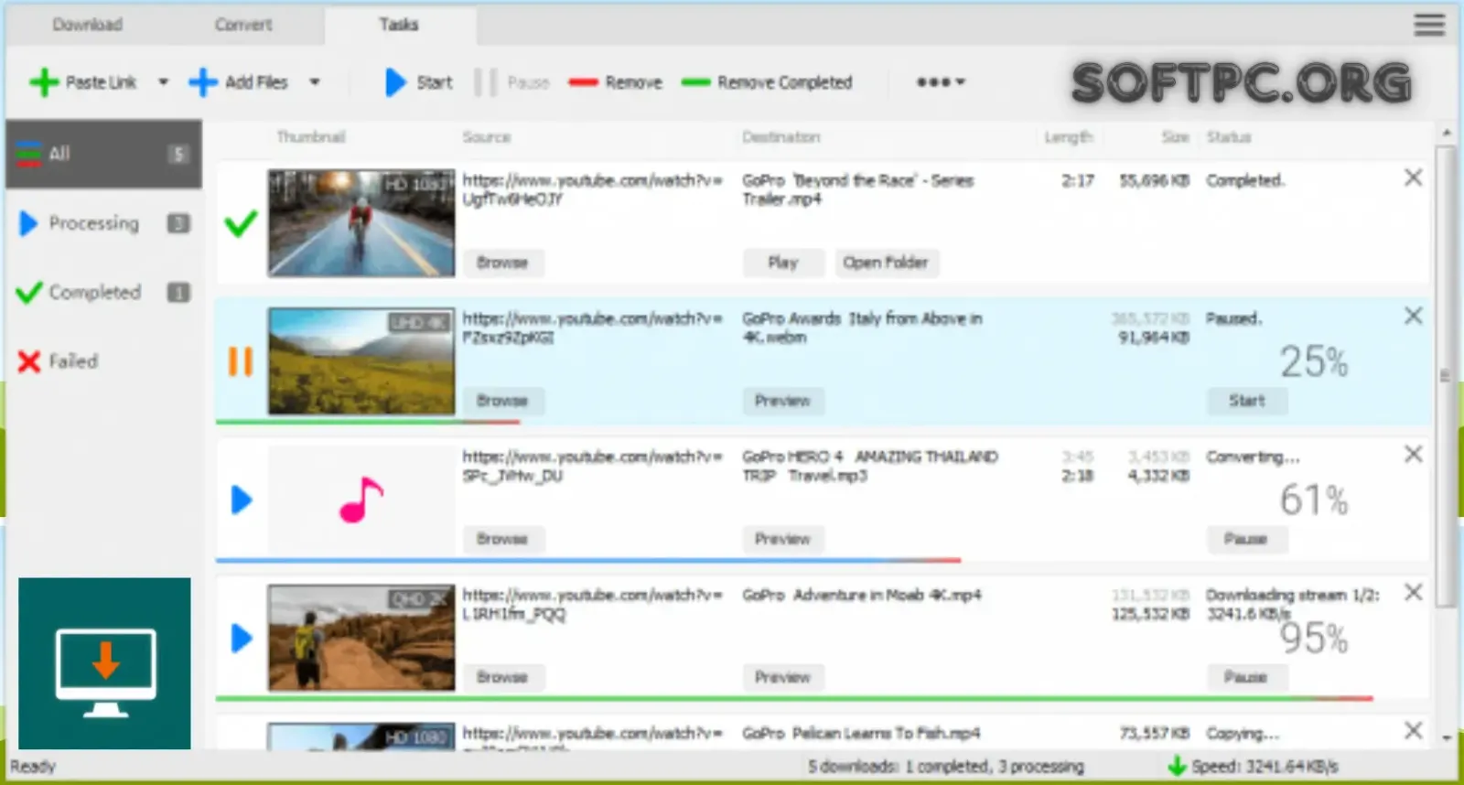Click Browse for the Beyond the Race source
The image size is (1464, 785).
coord(502,263)
